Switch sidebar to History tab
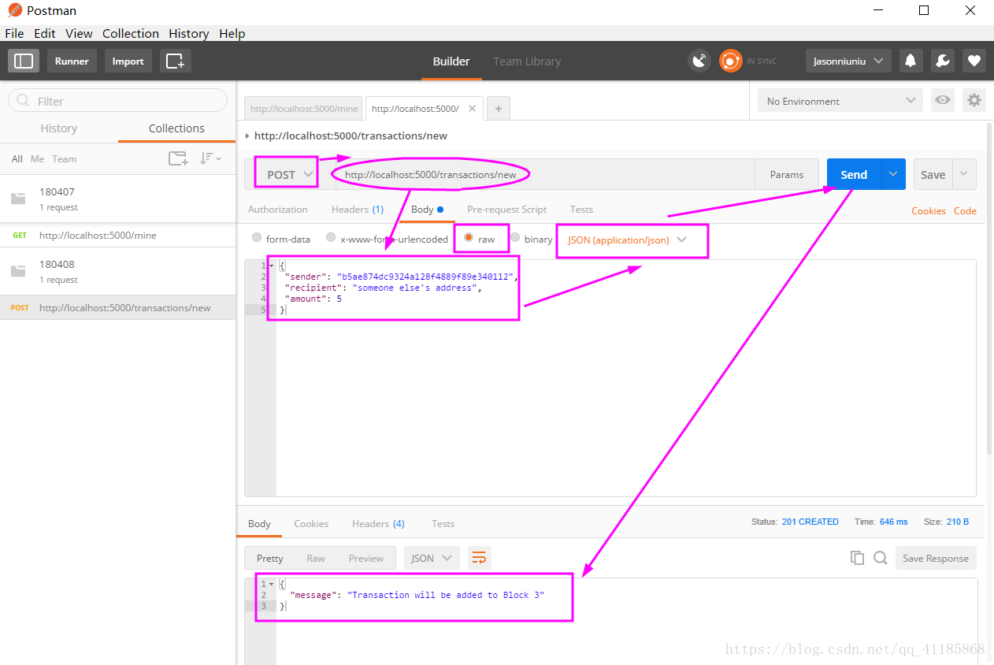994x665 pixels. pos(59,128)
